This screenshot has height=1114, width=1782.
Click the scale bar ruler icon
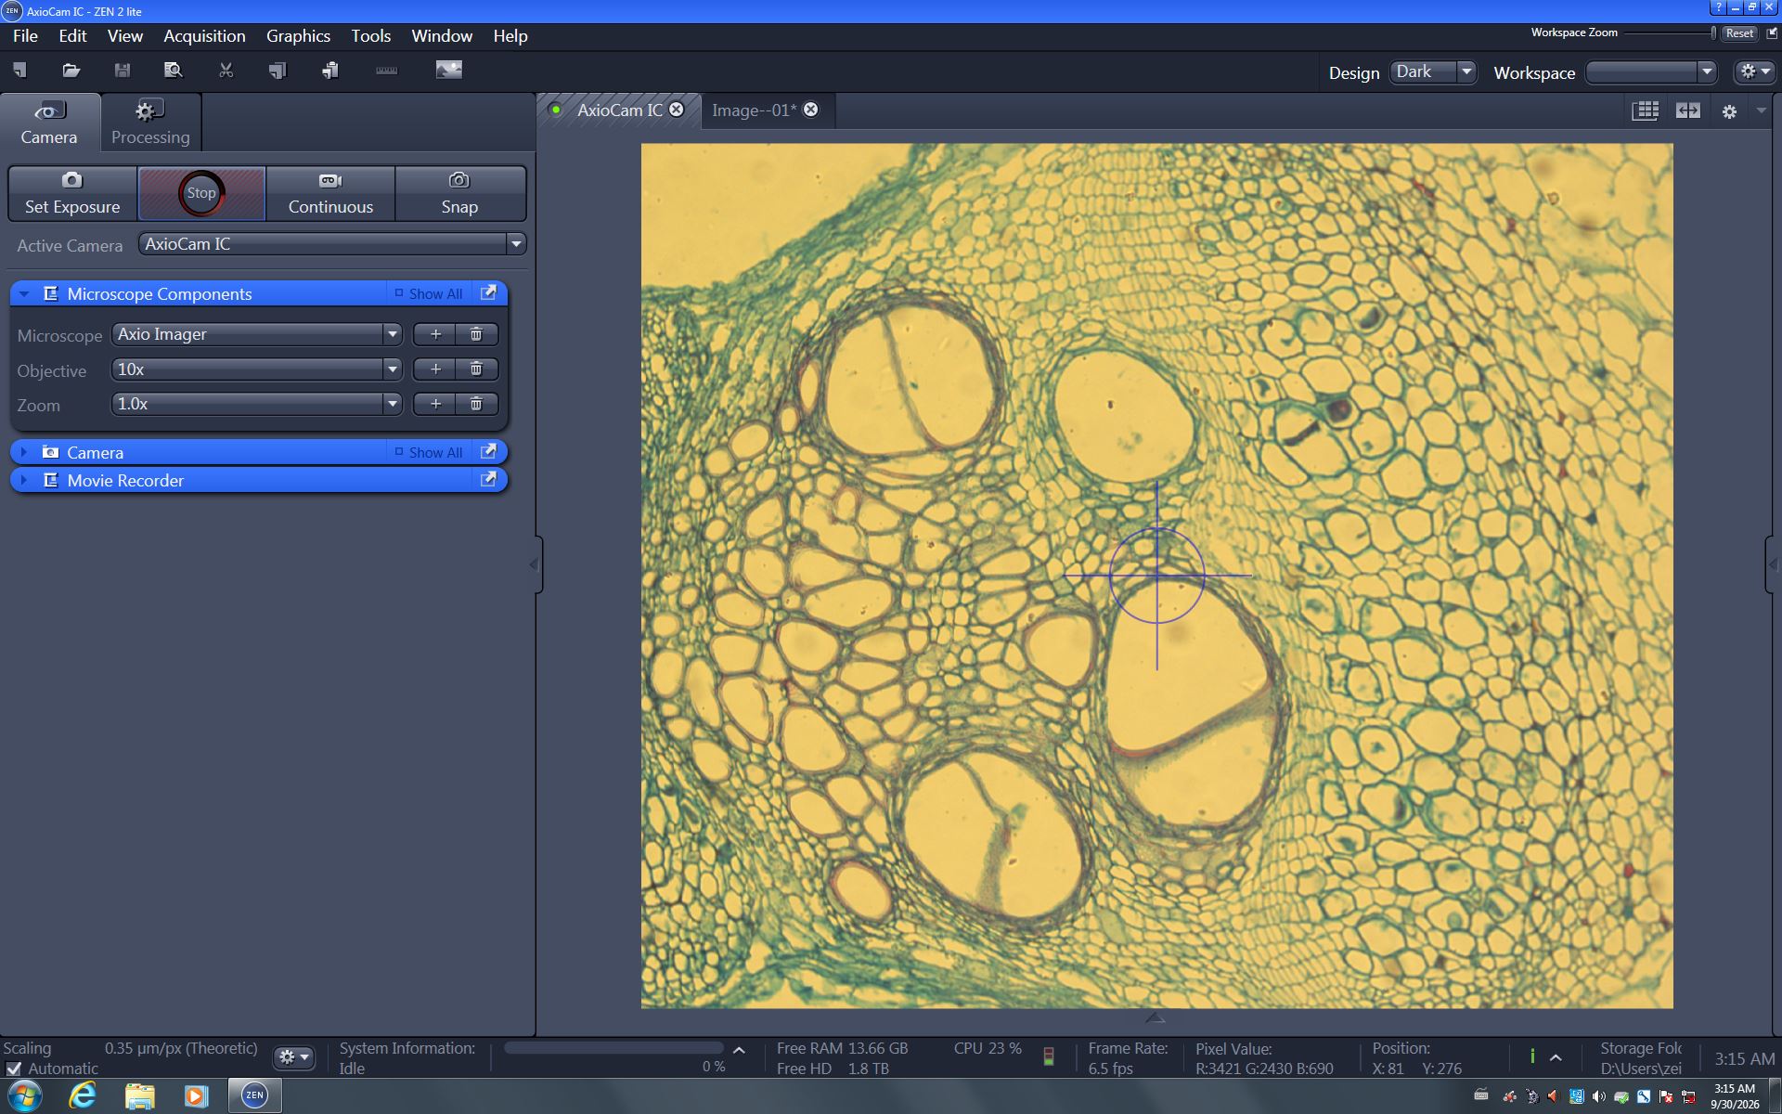[x=386, y=71]
